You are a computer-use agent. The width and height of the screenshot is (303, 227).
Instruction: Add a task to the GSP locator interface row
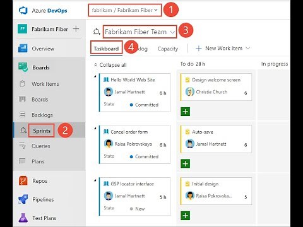click(186, 216)
